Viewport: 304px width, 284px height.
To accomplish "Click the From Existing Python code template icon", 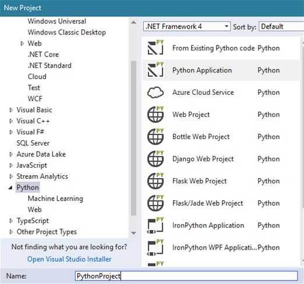I will click(x=155, y=48).
